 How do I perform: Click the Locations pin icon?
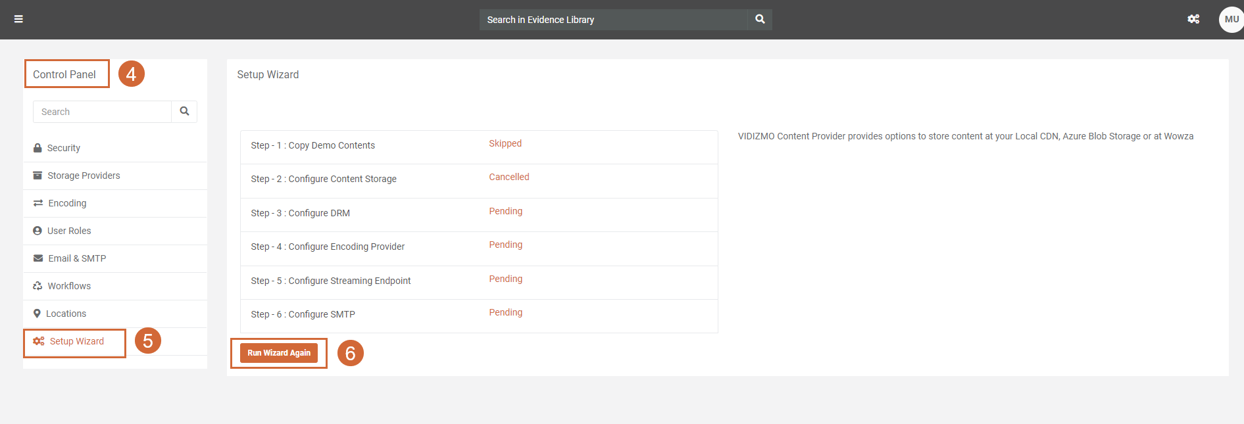[x=37, y=314]
